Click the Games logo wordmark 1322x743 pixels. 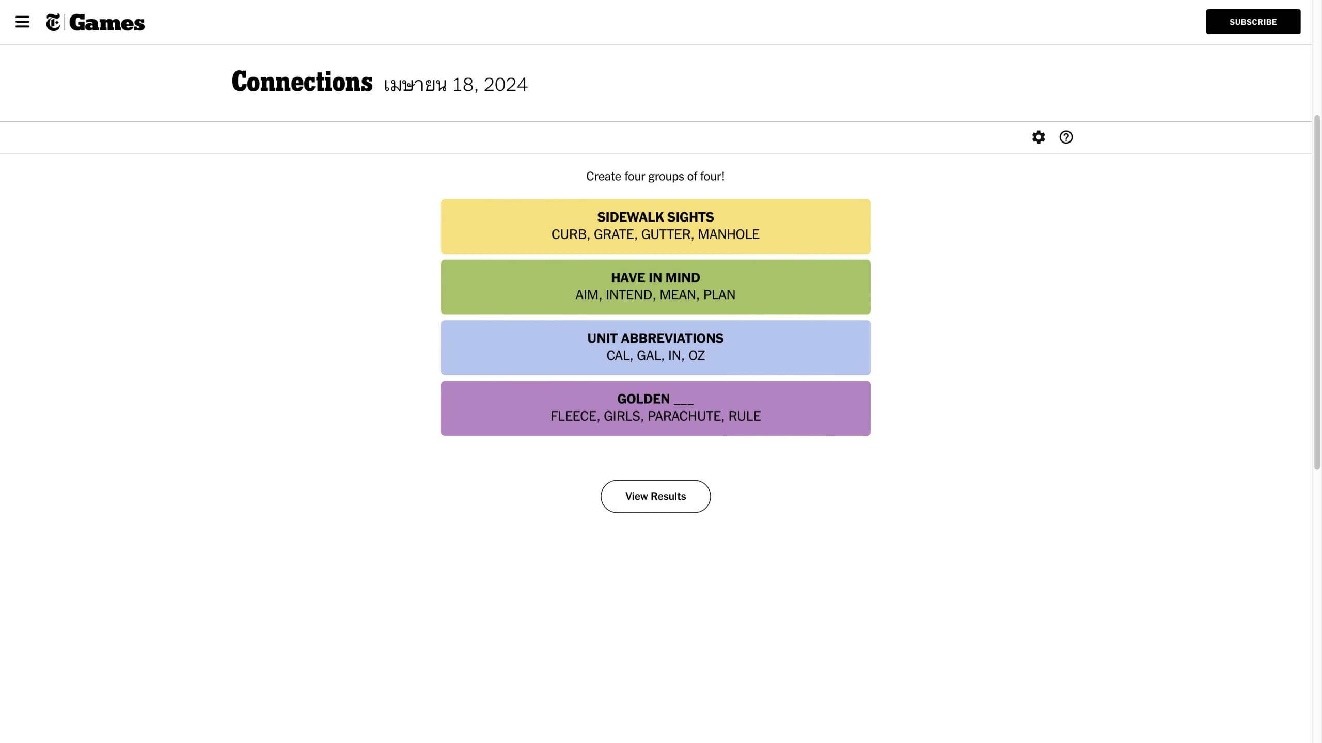point(107,23)
